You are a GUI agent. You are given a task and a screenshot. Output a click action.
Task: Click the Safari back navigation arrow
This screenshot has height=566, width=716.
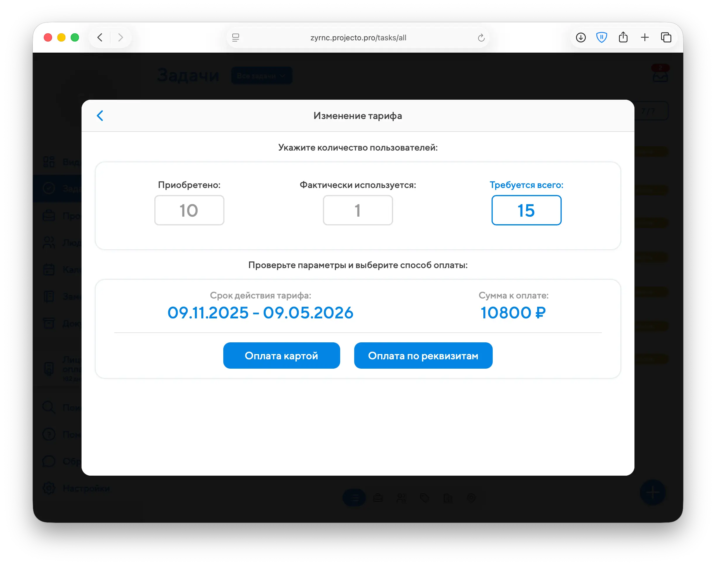(100, 37)
